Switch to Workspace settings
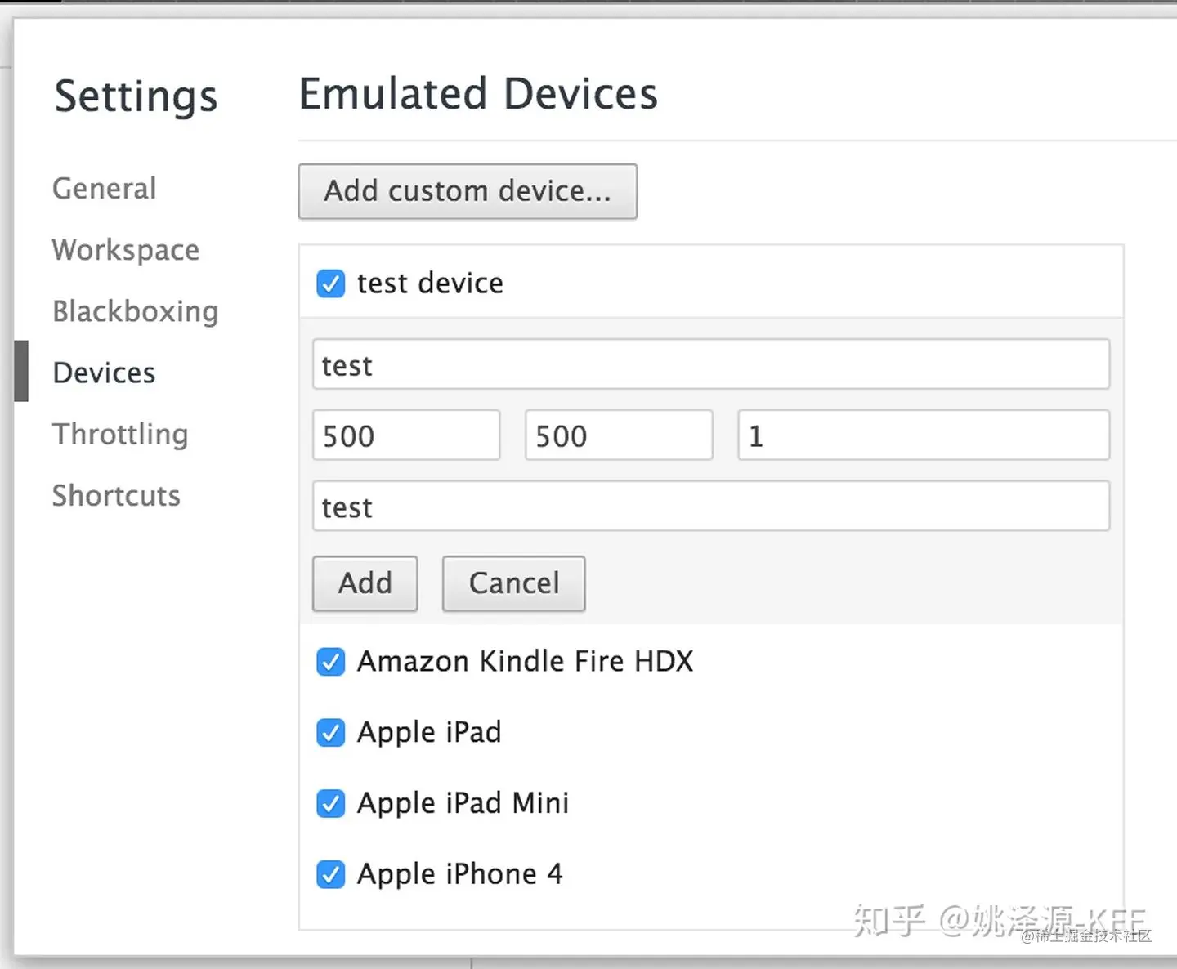The height and width of the screenshot is (969, 1177). tap(125, 250)
